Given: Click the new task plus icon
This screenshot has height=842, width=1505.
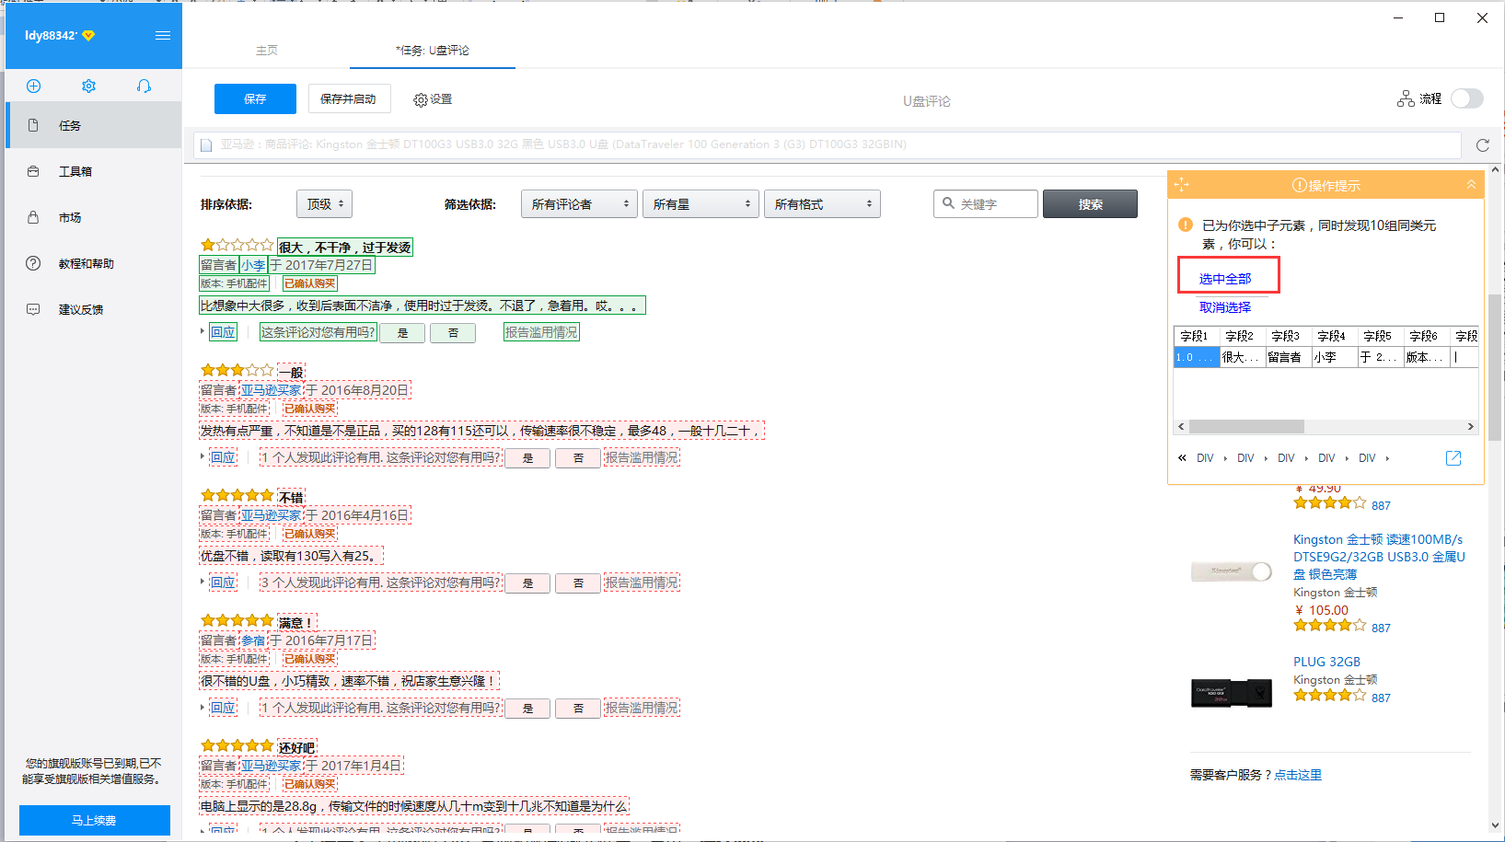Looking at the screenshot, I should click(33, 86).
